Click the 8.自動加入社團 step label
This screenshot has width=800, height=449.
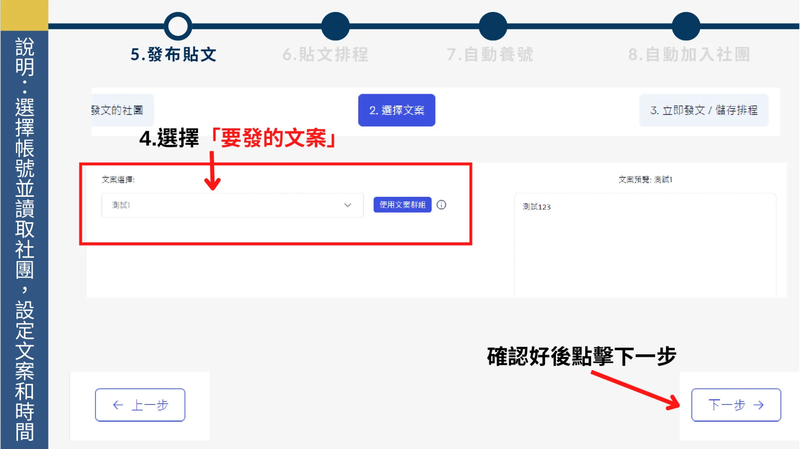[689, 55]
